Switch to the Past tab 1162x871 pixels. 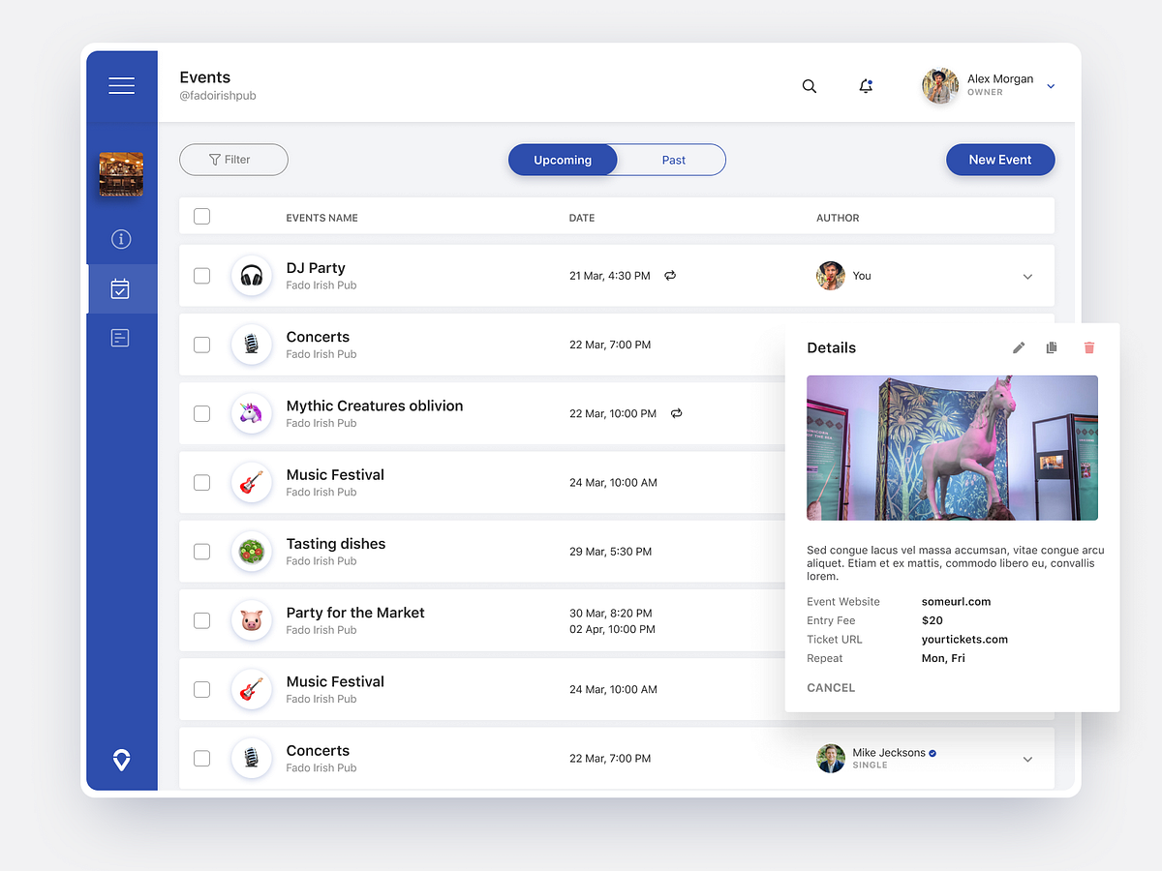673,160
